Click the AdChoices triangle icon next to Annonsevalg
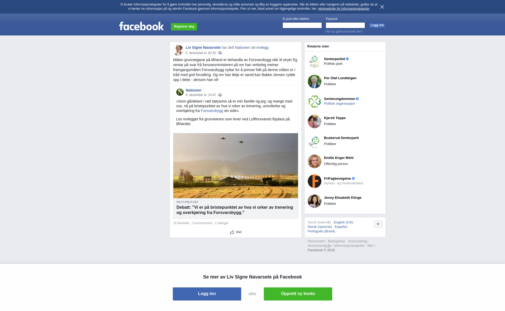This screenshot has height=311, width=505. click(330, 246)
